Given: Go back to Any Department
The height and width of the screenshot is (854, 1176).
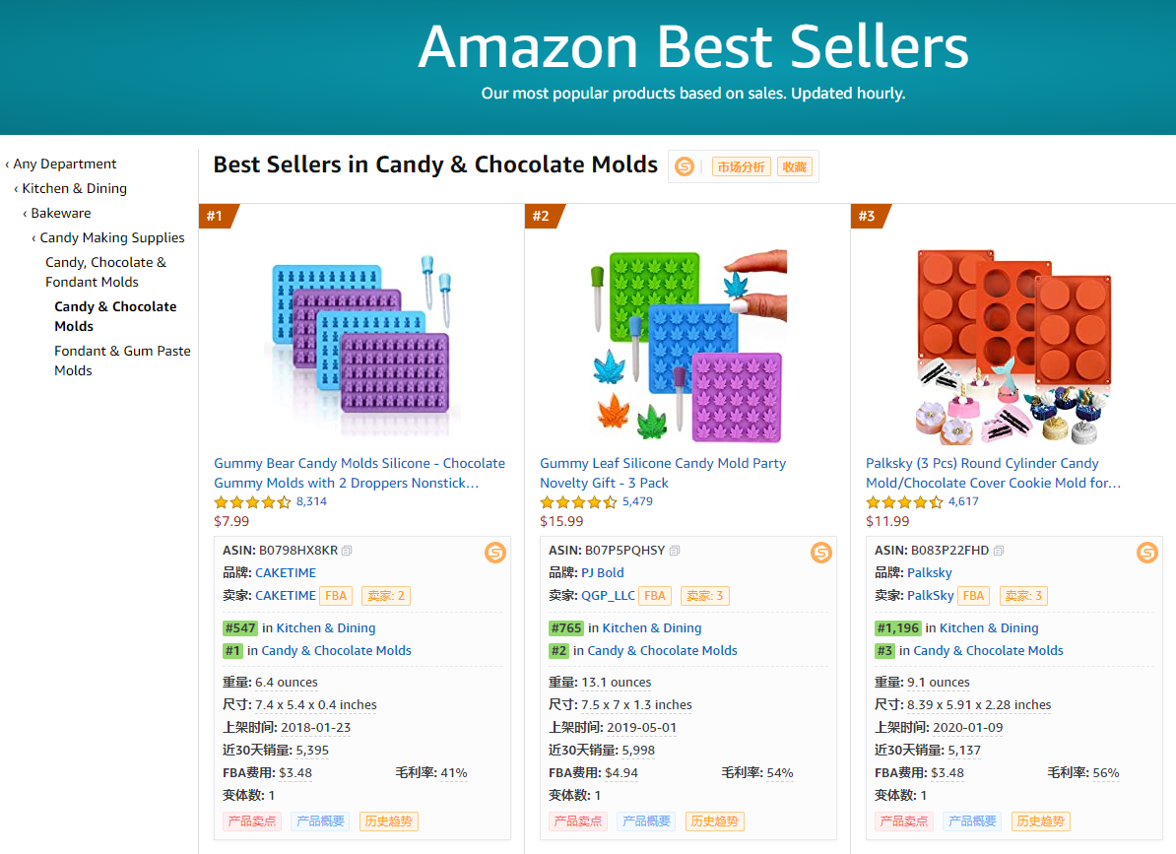Looking at the screenshot, I should pyautogui.click(x=64, y=164).
